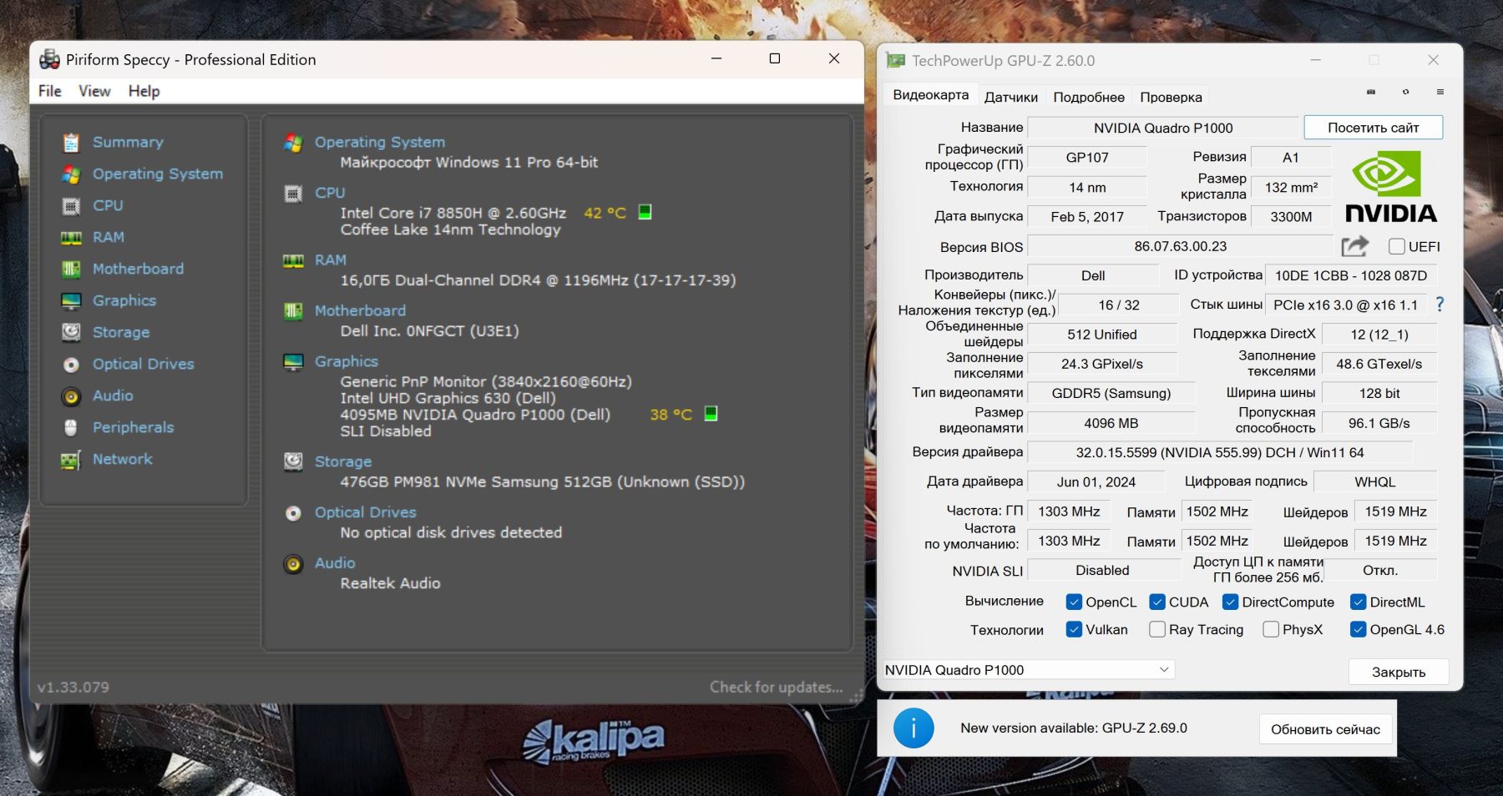
Task: Open the View menu in Speccy
Action: (94, 91)
